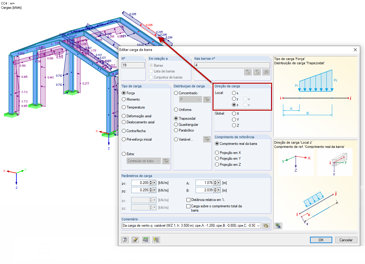Open the arrow menu beside the first p2 value
Image resolution: width=365 pixels, height=264 pixels.
point(154,190)
